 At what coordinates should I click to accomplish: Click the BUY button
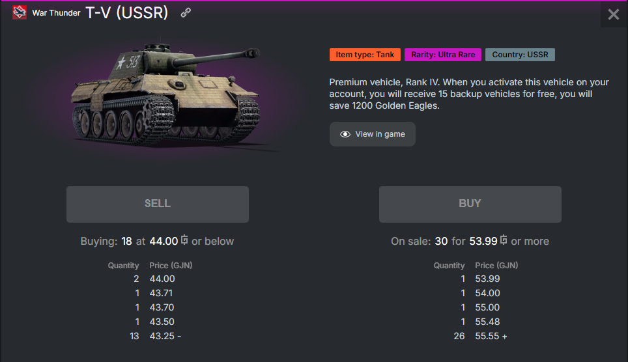coord(470,204)
